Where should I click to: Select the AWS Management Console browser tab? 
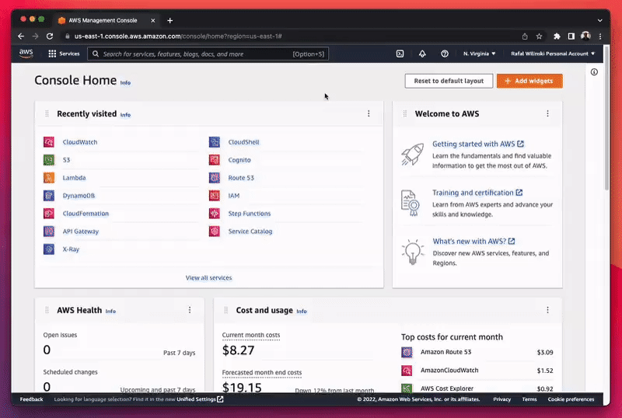pos(107,20)
